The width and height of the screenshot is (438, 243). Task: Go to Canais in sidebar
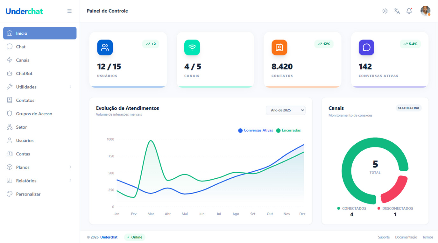coord(23,60)
